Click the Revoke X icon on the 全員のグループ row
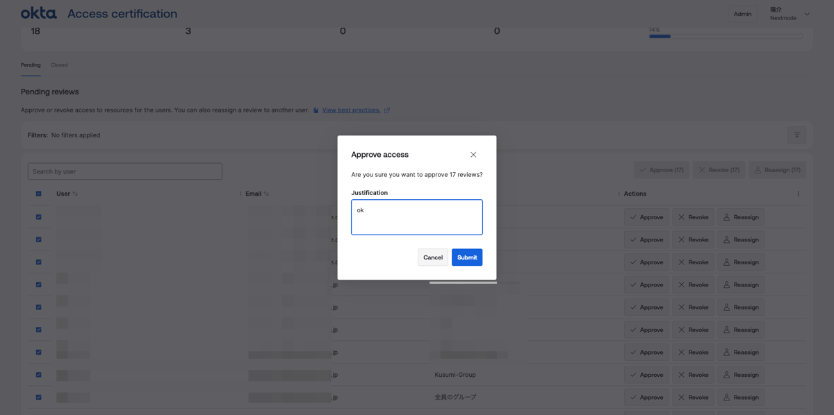This screenshot has height=415, width=834. (x=682, y=397)
